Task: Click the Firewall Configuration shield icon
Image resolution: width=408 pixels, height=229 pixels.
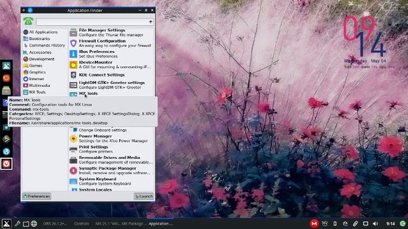Action: pyautogui.click(x=73, y=43)
